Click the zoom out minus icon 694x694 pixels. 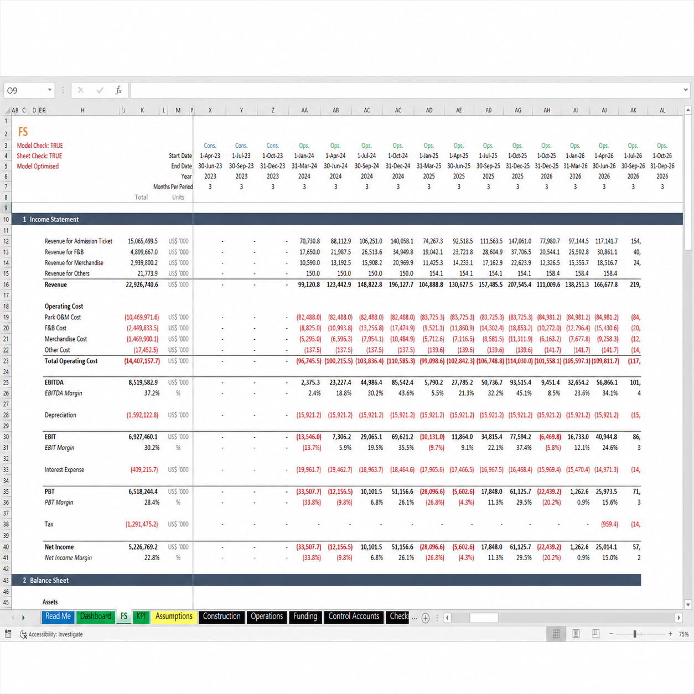click(x=612, y=634)
